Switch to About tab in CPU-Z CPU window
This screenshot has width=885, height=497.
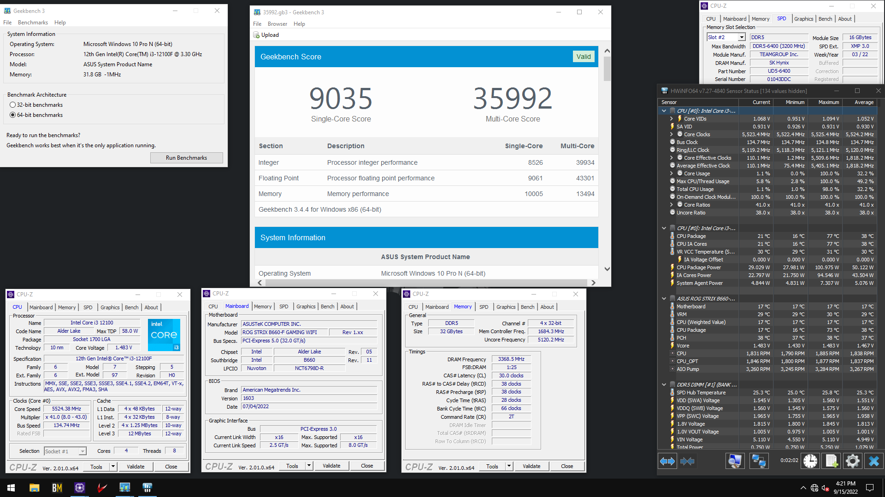coord(151,307)
